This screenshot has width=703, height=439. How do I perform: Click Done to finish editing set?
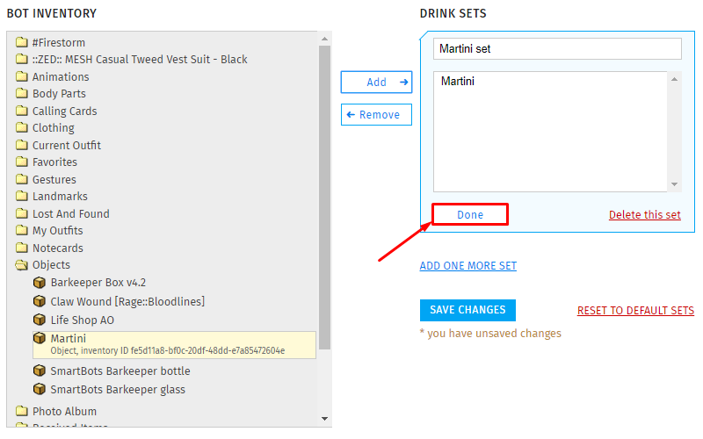pos(470,214)
